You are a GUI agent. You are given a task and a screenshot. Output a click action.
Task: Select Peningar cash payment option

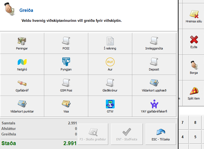click(x=22, y=43)
